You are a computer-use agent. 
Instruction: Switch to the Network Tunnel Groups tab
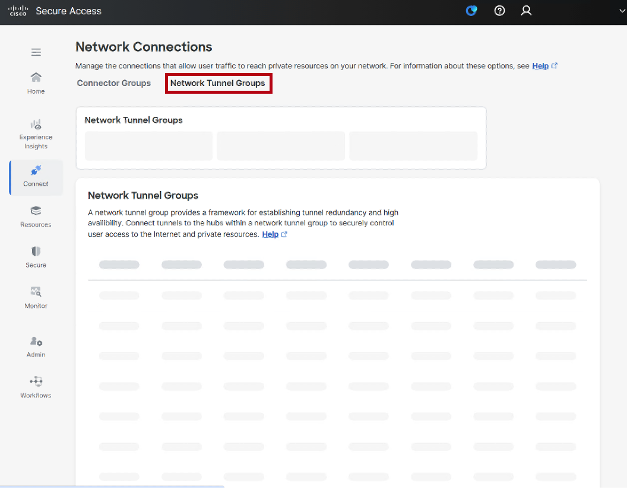point(218,83)
